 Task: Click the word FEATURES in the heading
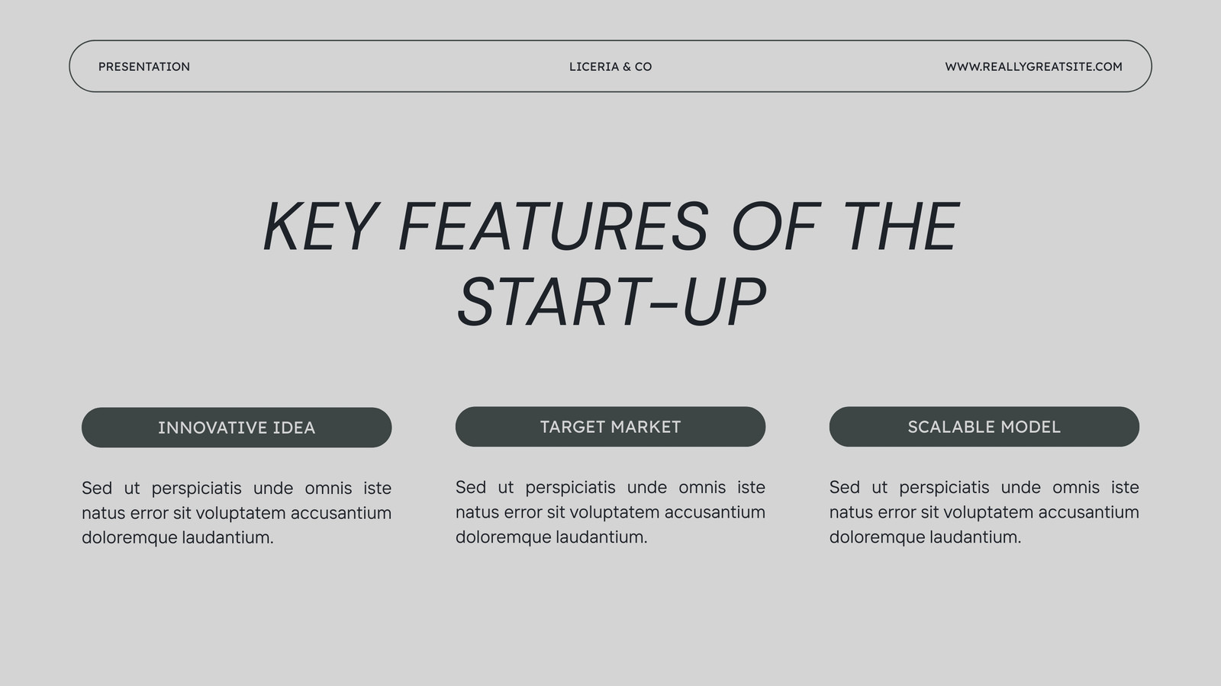point(553,226)
